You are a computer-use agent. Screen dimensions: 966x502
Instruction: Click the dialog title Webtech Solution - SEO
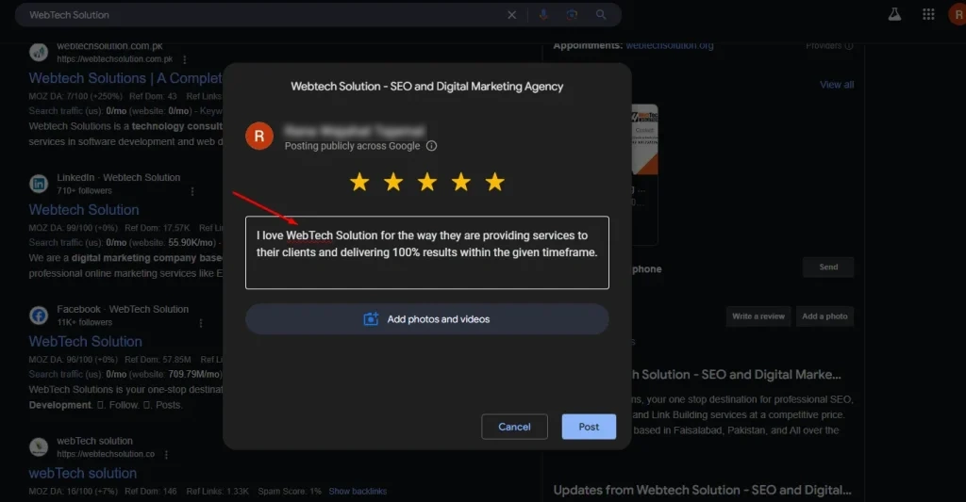click(427, 87)
